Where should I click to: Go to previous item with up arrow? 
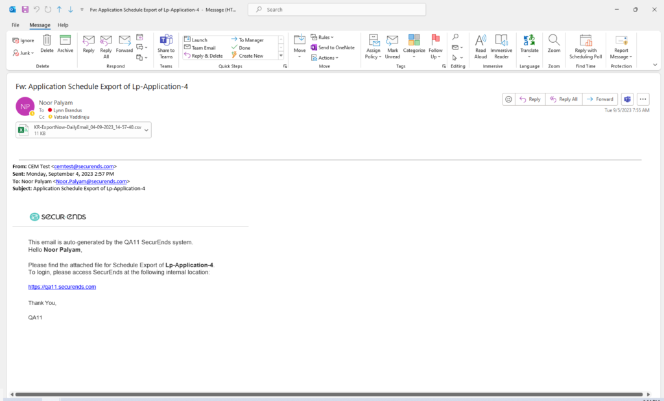coord(59,9)
